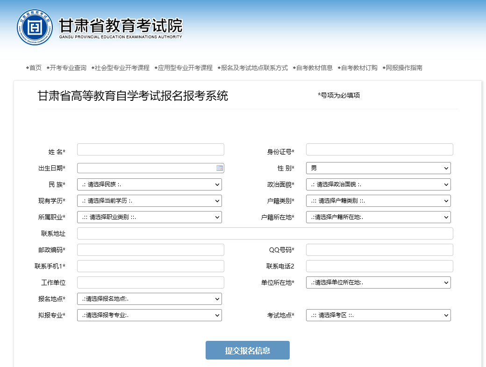Open the 首页 navigation link
The height and width of the screenshot is (367, 486).
point(36,68)
